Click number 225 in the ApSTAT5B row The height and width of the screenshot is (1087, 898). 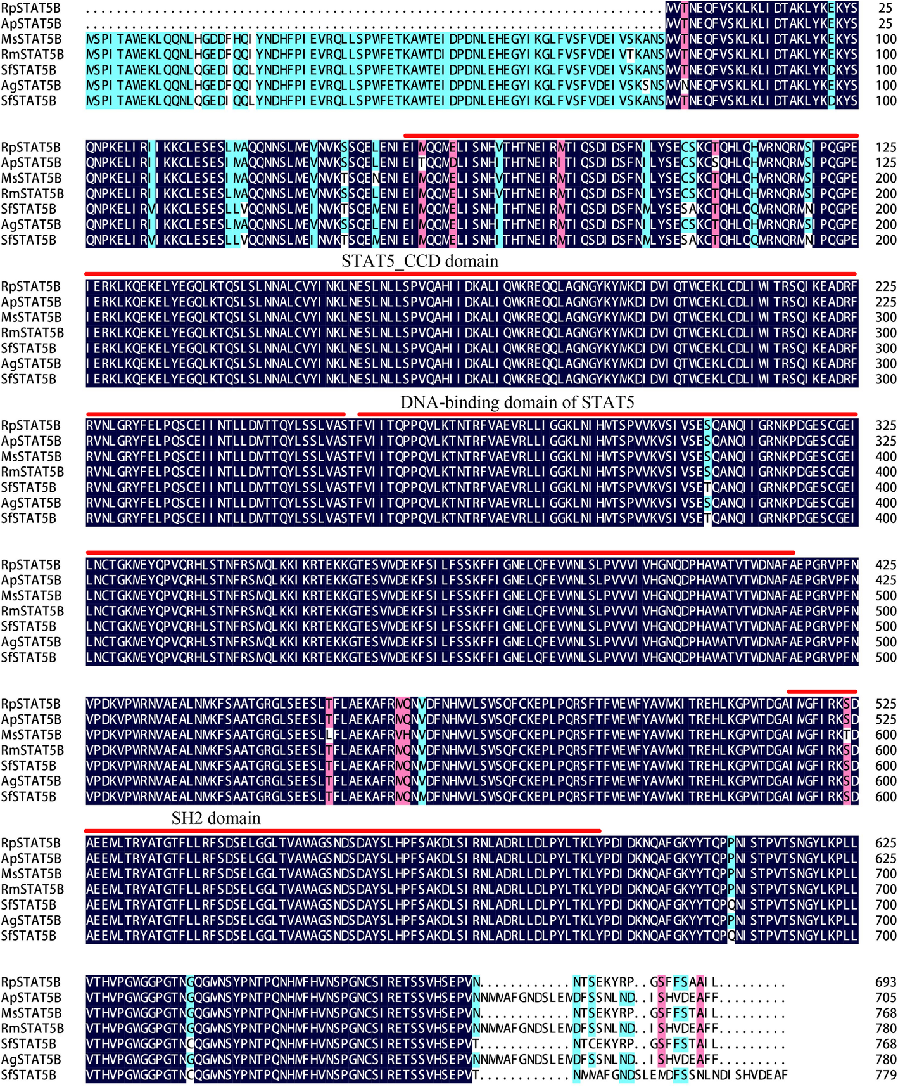(x=886, y=302)
